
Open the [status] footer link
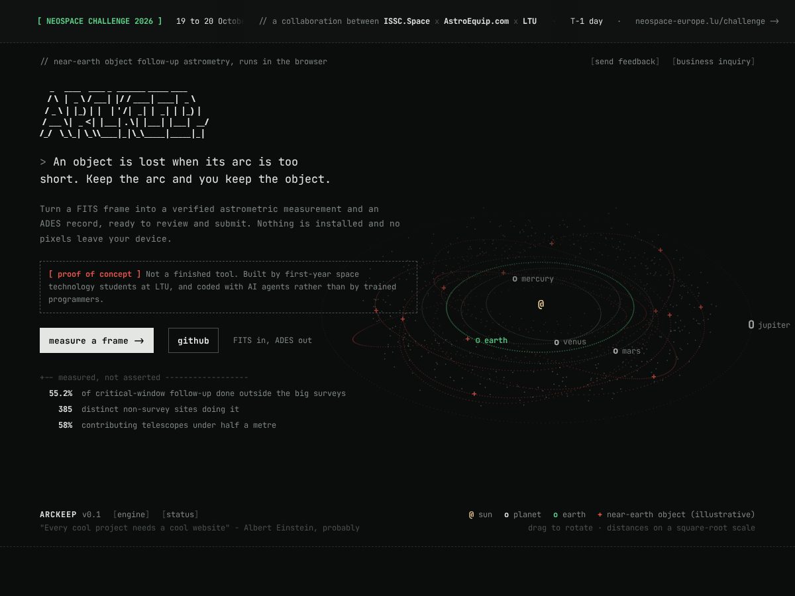click(180, 515)
